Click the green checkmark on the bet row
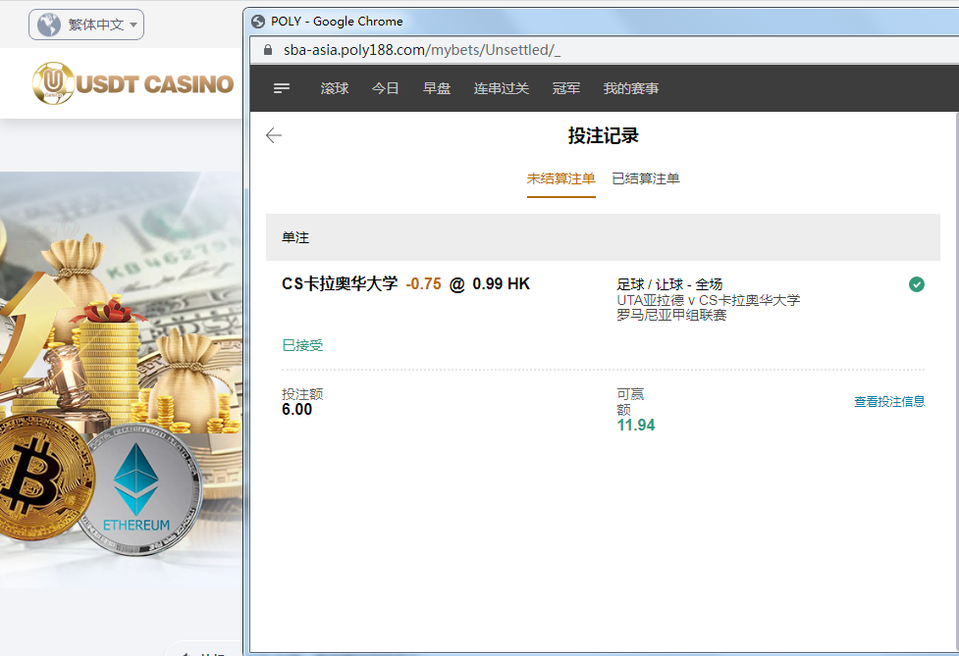 (916, 284)
